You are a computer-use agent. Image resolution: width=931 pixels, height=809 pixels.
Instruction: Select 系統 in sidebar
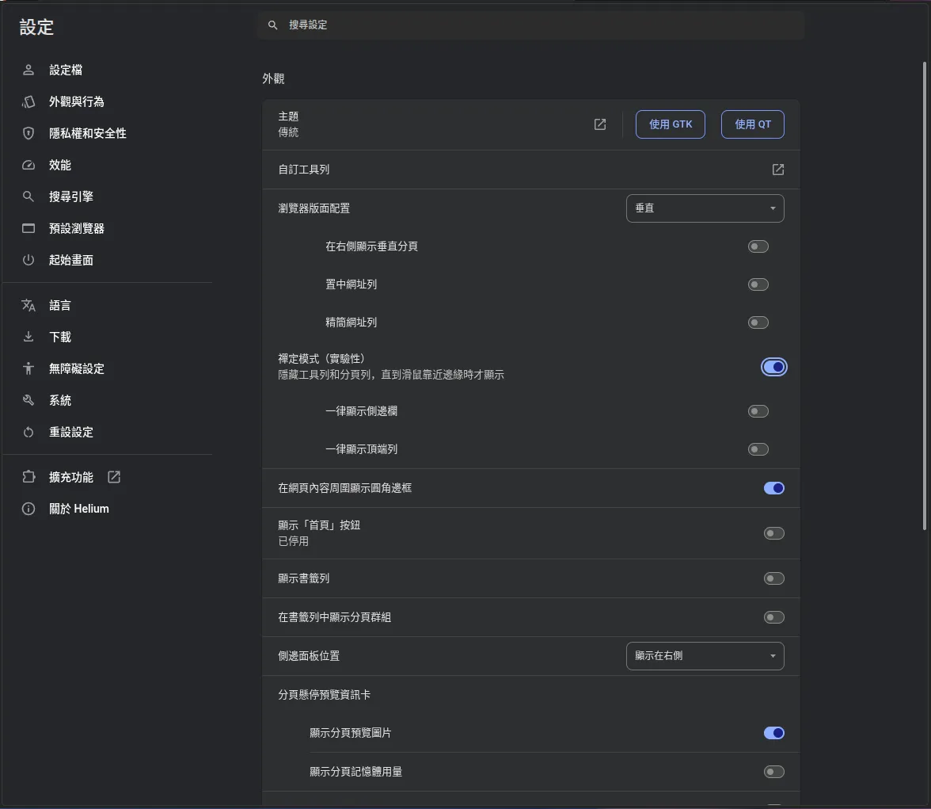(x=60, y=400)
